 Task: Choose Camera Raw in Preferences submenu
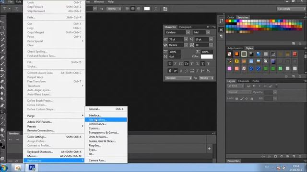[106, 161]
